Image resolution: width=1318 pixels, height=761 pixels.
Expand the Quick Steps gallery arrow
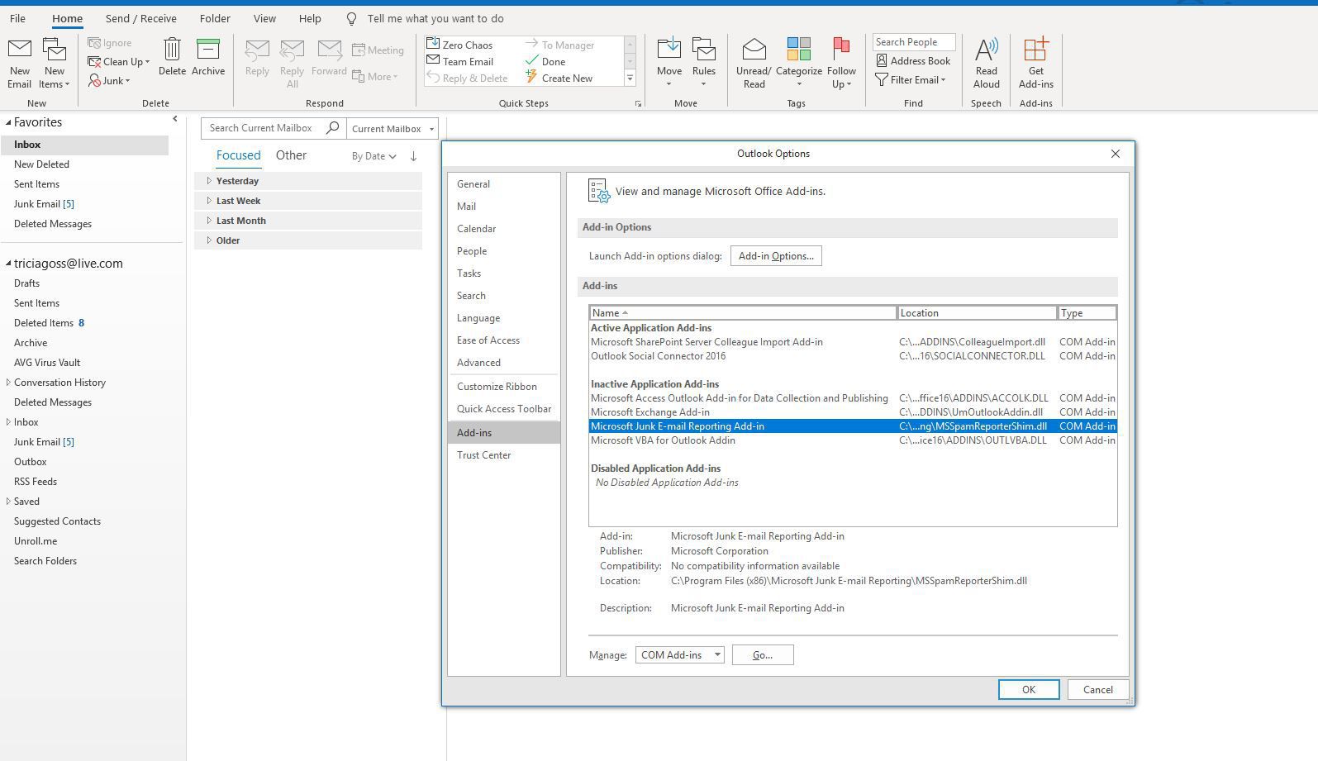(x=630, y=78)
